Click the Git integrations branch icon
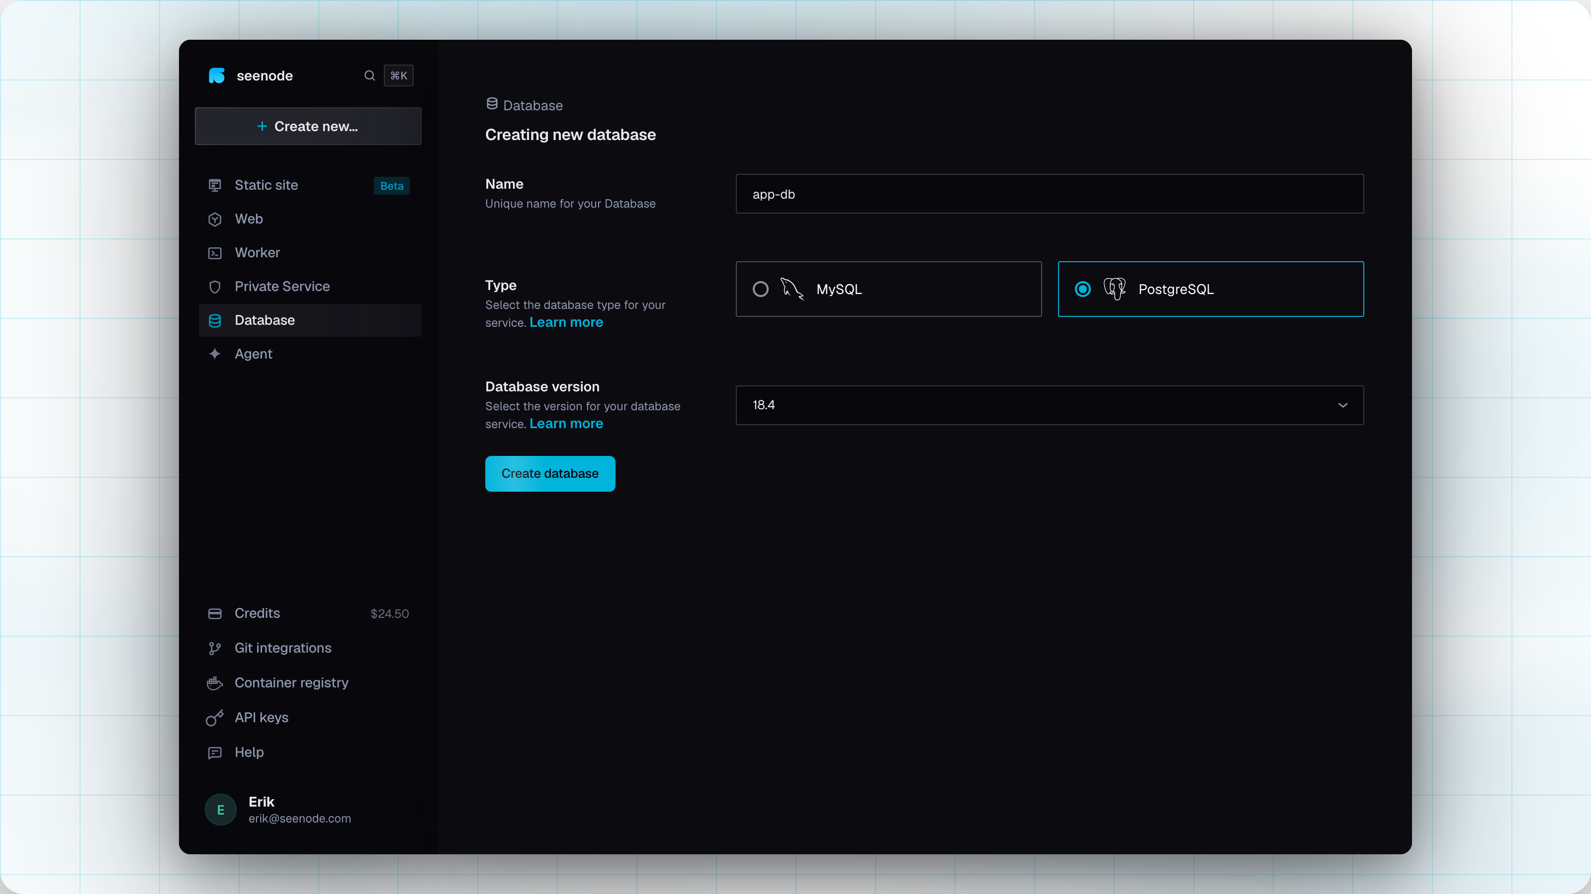1591x894 pixels. (x=215, y=648)
